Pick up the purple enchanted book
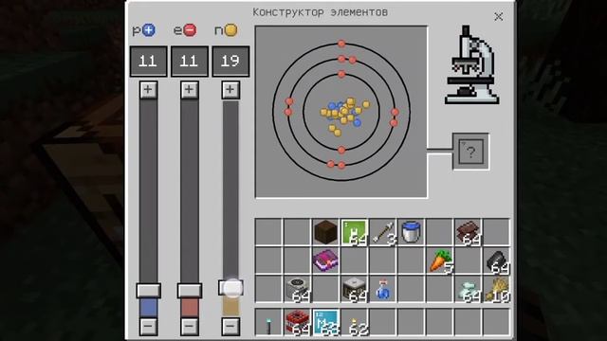Image resolution: width=607 pixels, height=341 pixels. tap(325, 260)
